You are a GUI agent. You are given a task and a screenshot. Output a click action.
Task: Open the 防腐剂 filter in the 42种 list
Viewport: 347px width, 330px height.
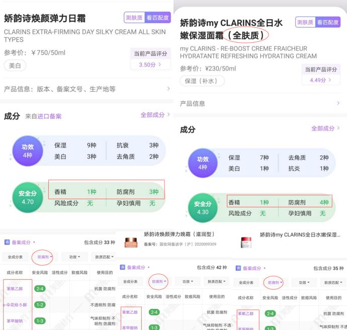[x=159, y=282]
